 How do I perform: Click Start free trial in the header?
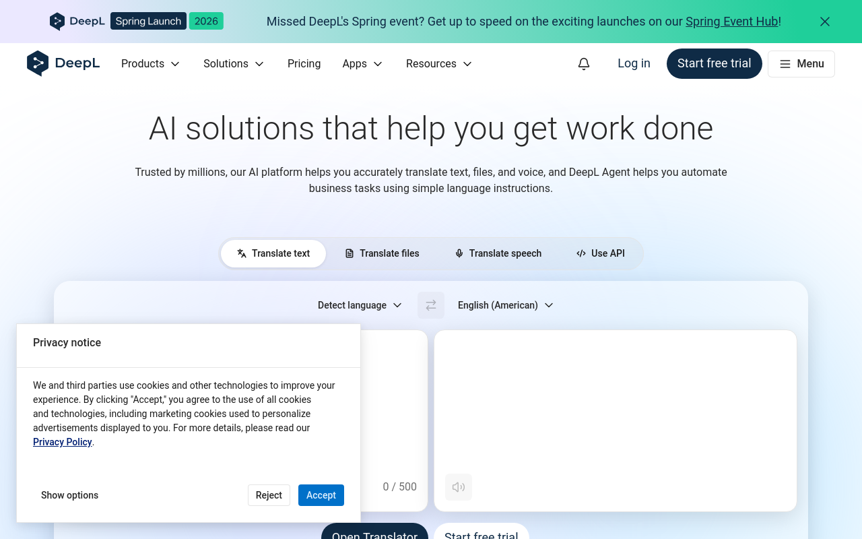(x=715, y=63)
